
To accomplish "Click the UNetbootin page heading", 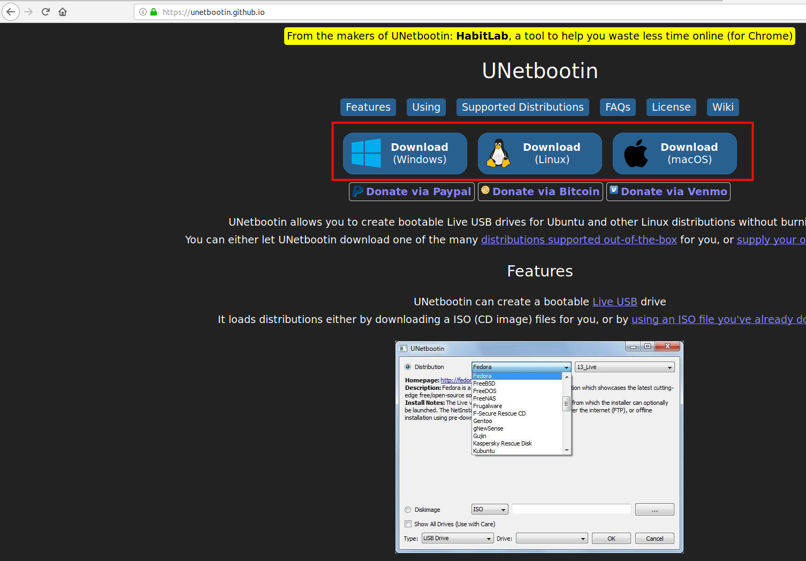I will tap(540, 71).
